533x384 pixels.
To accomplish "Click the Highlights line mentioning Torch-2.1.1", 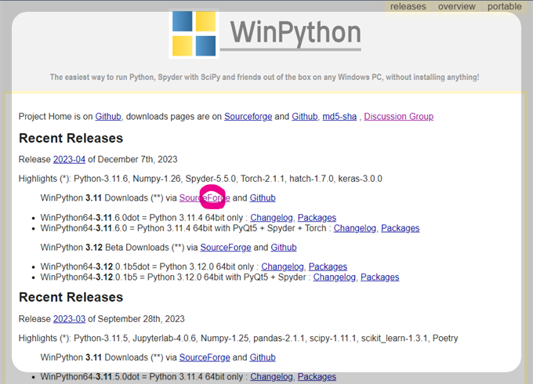I will [x=200, y=179].
